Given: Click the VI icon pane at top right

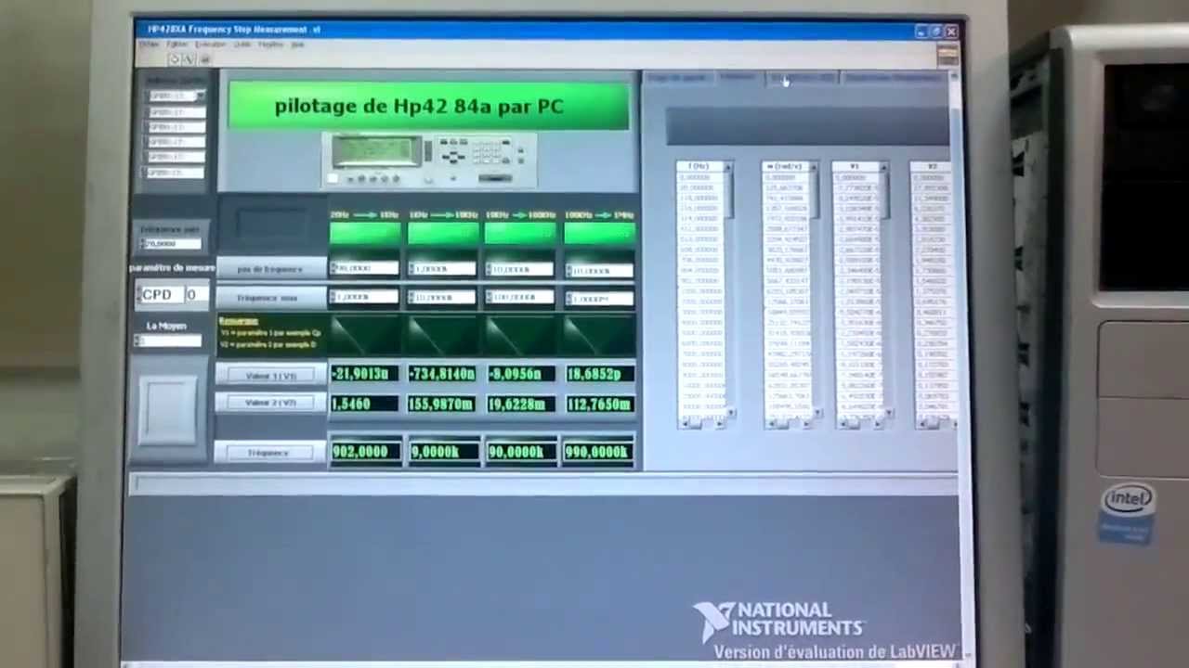Looking at the screenshot, I should click(947, 55).
